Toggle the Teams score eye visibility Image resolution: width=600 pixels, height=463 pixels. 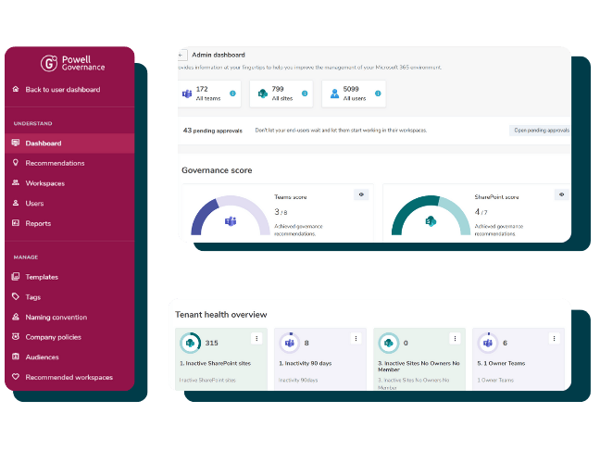coord(361,194)
